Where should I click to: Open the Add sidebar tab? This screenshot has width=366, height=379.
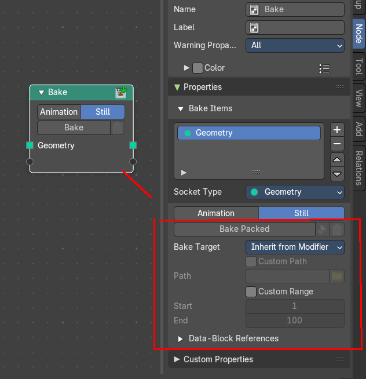358,129
